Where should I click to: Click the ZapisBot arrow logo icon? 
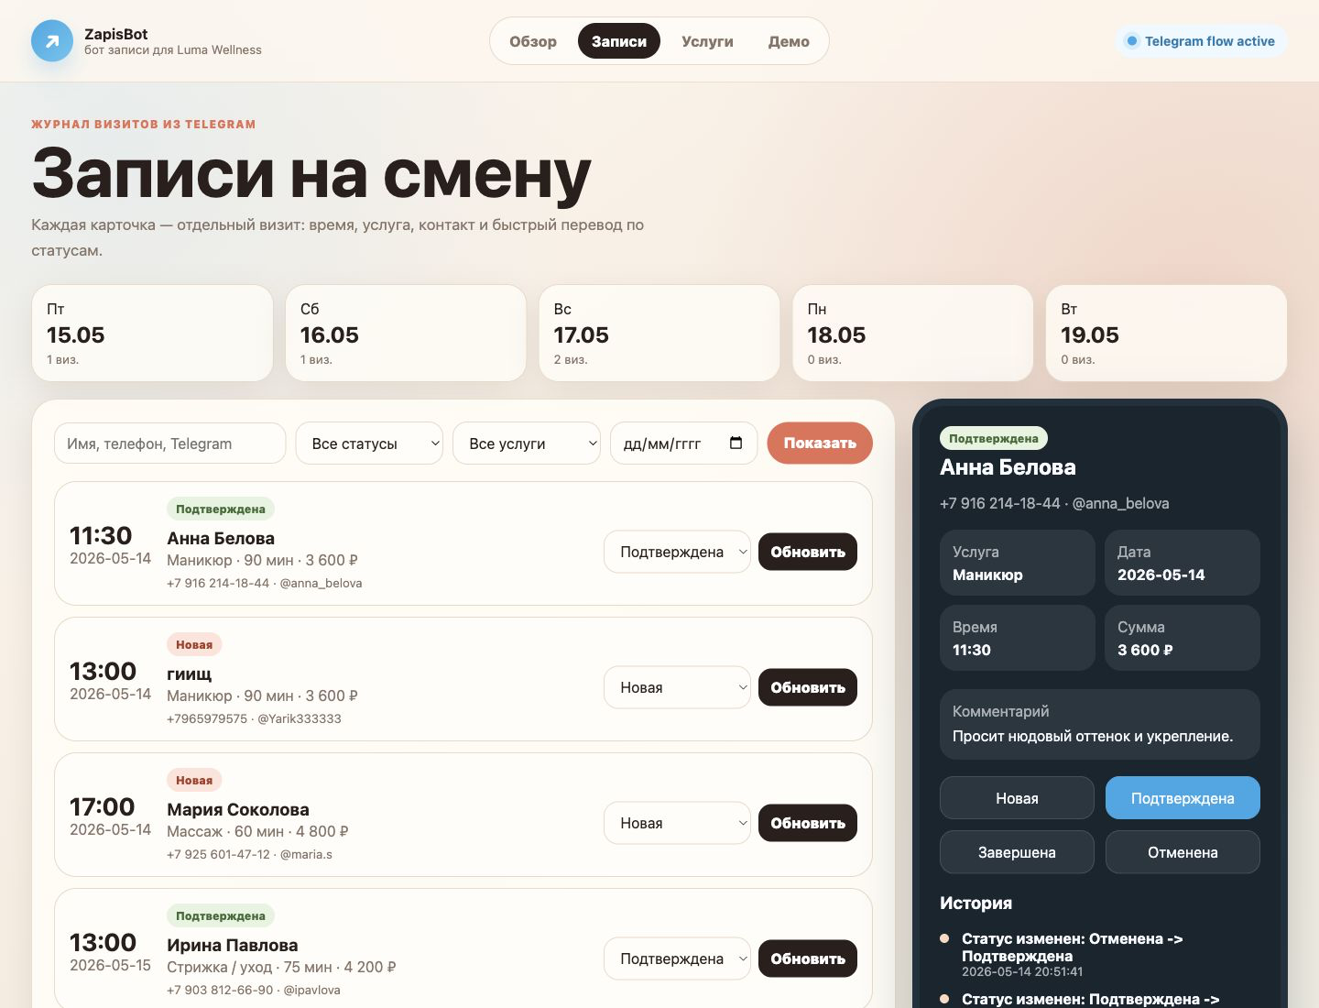point(52,41)
